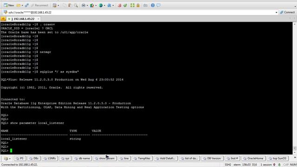
Task: Run the list of da... quick command
Action: (189, 159)
